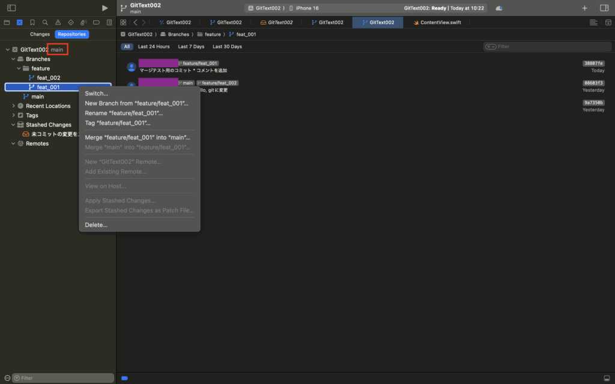
Task: Collapse the Branches group
Action: click(x=13, y=59)
